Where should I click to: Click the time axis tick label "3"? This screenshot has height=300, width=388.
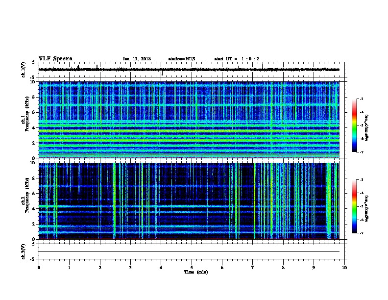[x=130, y=268]
